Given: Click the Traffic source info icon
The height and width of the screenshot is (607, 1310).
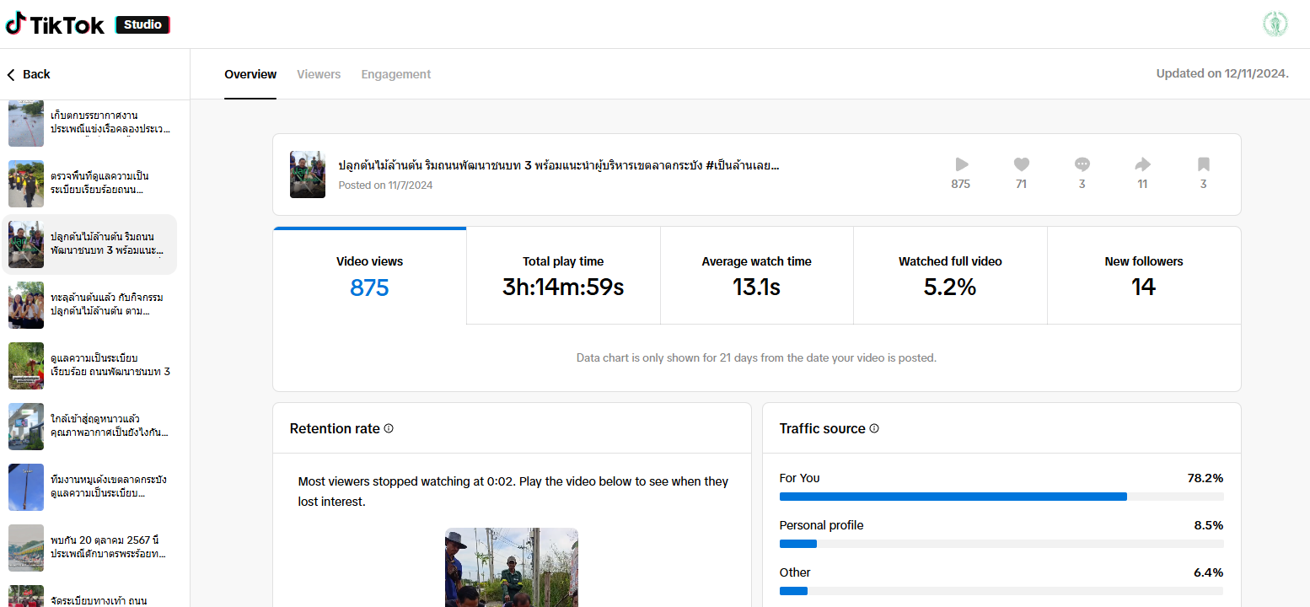Looking at the screenshot, I should 874,428.
